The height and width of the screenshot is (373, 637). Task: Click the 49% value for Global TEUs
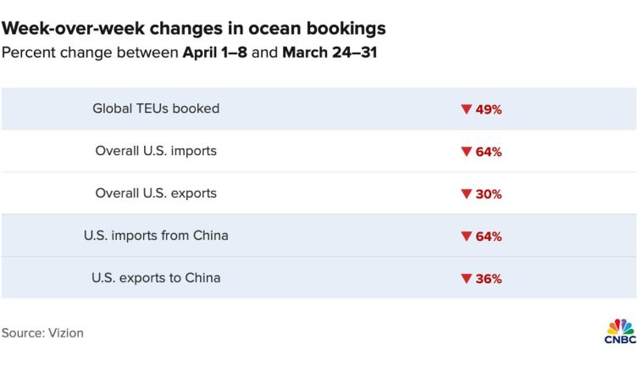pos(488,109)
